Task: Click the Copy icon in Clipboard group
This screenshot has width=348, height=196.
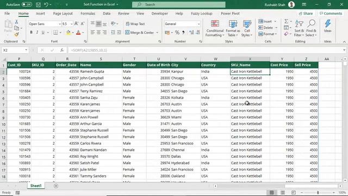Action: (x=16, y=28)
